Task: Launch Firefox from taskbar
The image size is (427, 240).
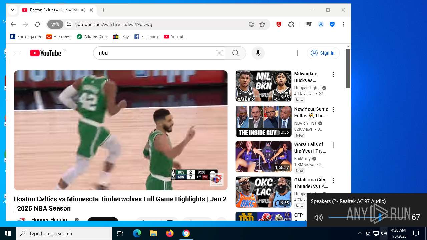Action: click(169, 233)
